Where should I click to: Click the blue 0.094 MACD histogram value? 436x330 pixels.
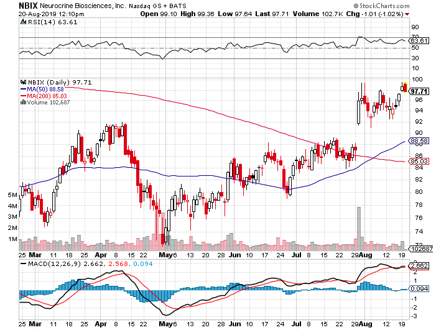click(143, 264)
